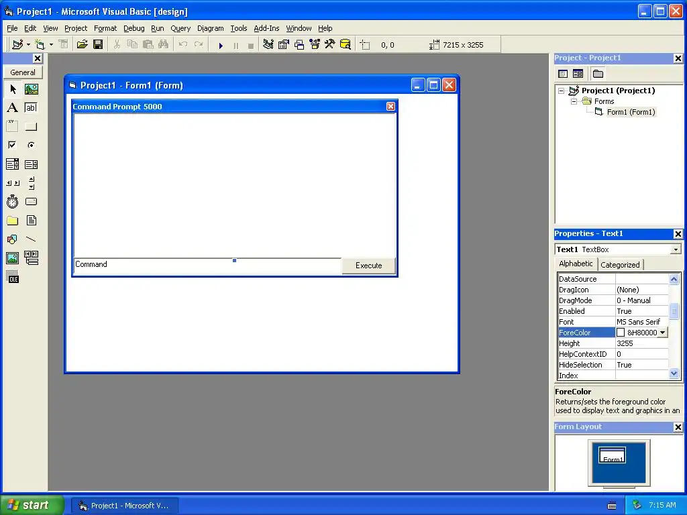Select the PictureBox control tool

pos(31,89)
